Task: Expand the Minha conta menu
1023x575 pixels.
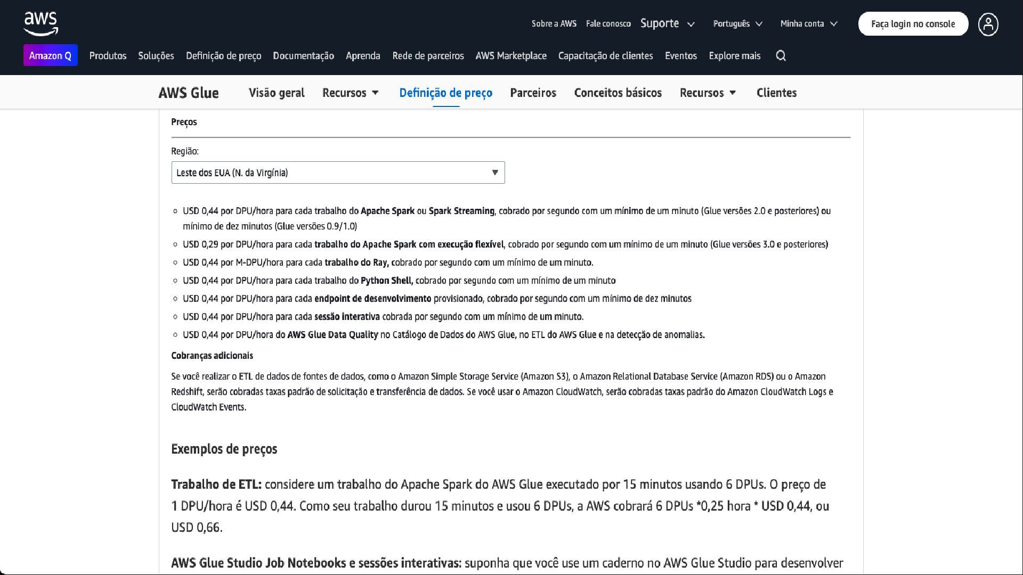Action: click(x=808, y=23)
